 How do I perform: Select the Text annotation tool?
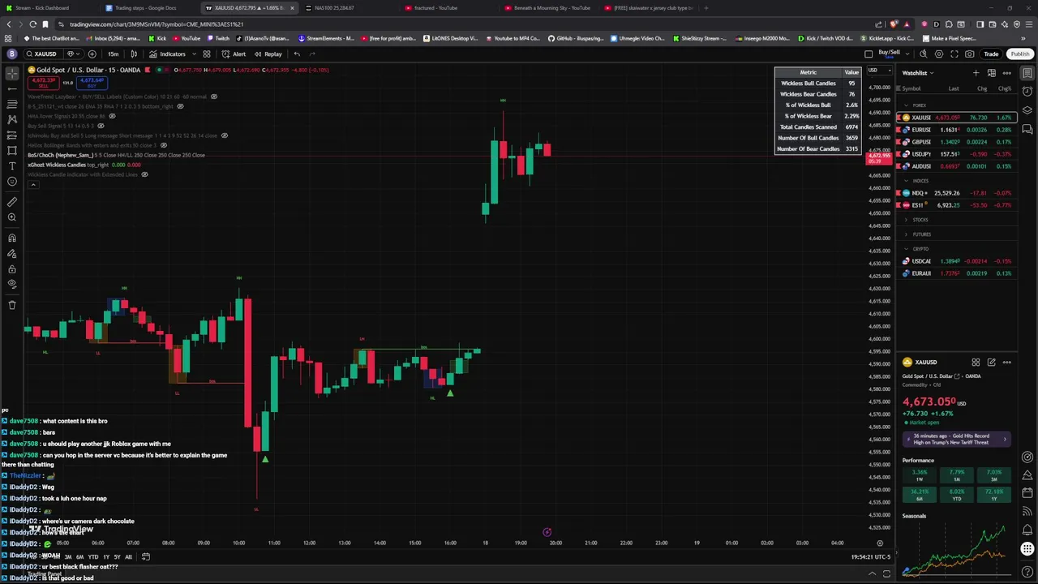click(12, 165)
